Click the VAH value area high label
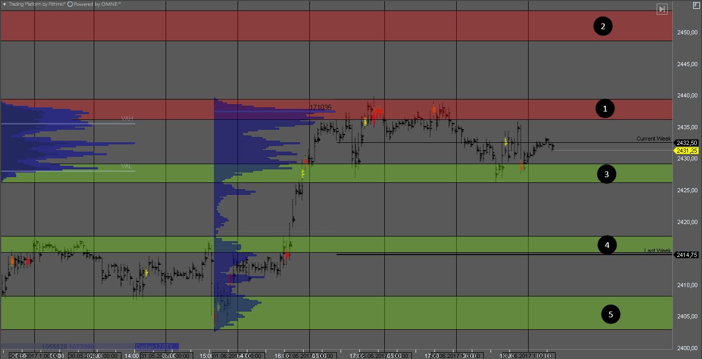Screen dimensions: 702x359 (127, 119)
